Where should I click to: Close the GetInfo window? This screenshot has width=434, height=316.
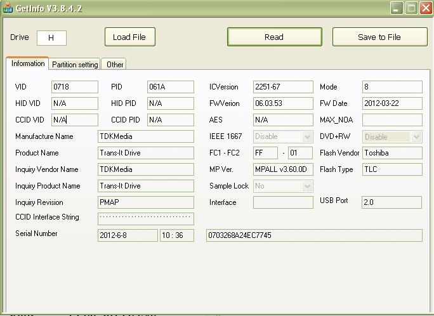tap(425, 8)
